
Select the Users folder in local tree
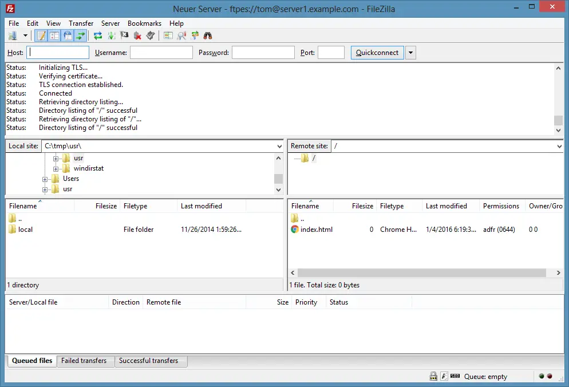pyautogui.click(x=71, y=179)
